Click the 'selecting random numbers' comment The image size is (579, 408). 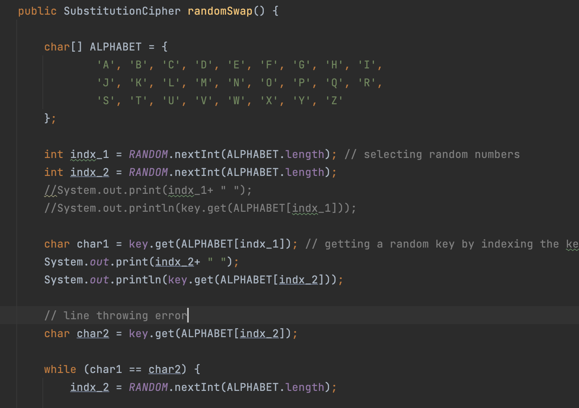click(432, 154)
